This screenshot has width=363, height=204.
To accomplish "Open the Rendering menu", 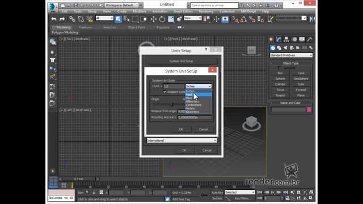I will 206,11.
